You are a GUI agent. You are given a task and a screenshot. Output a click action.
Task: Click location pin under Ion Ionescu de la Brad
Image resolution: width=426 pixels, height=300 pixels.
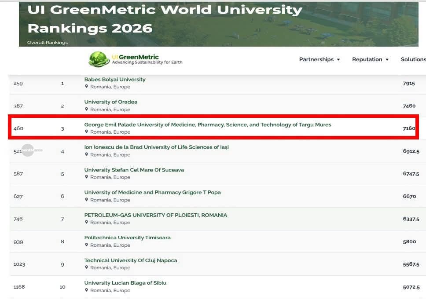[86, 154]
